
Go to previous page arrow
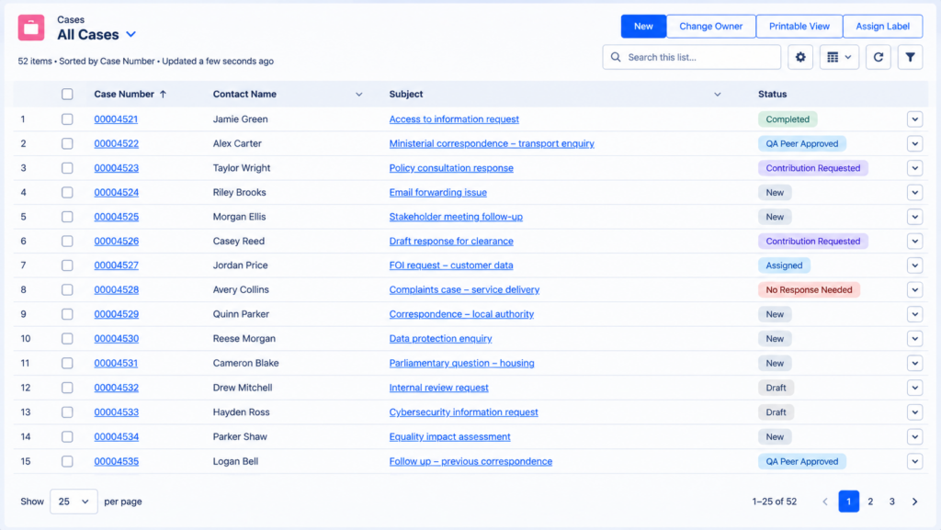(x=825, y=502)
